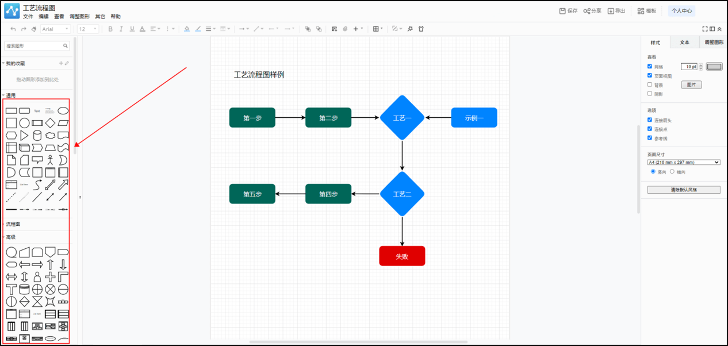The height and width of the screenshot is (346, 728).
Task: Select the stick figure actor shape
Action: pos(50,159)
